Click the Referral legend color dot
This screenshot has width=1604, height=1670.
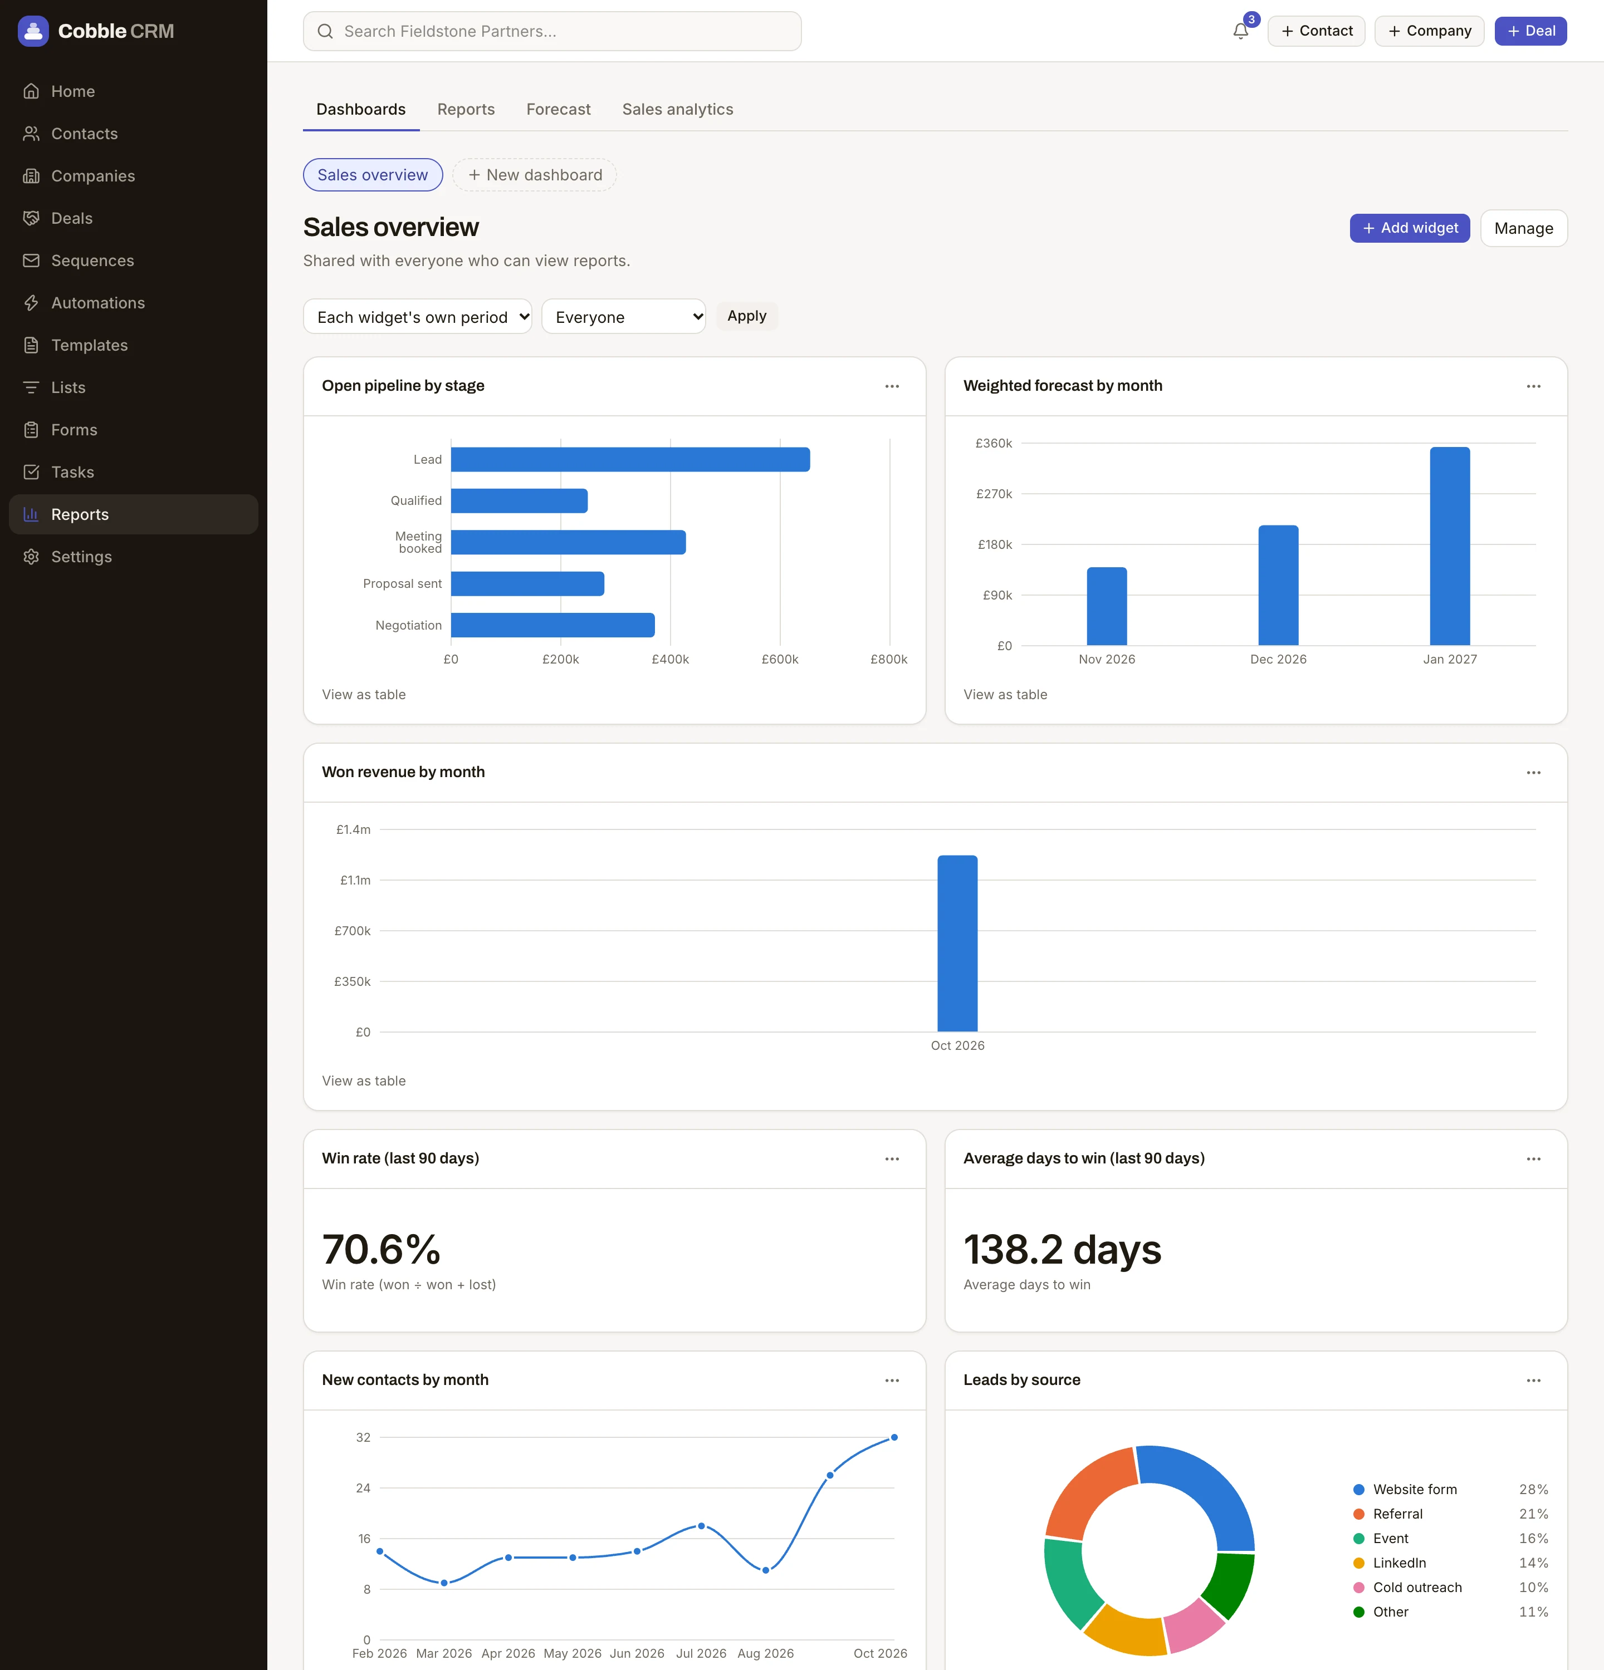1358,1514
